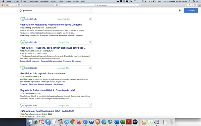This screenshot has height=126, width=201.
Task: Open the Édition menu
Action: [24, 1]
